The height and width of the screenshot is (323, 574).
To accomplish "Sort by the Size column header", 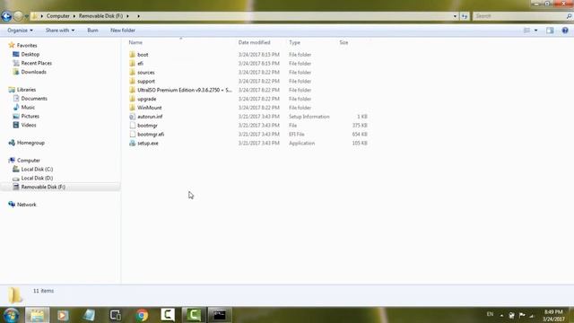I will [344, 42].
